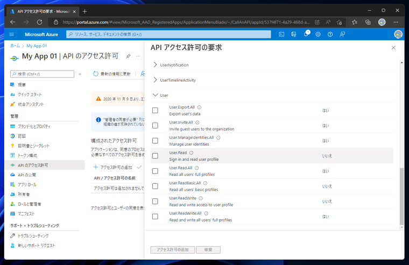Click the permissions panel vertical scrollbar thumb

tap(401, 196)
